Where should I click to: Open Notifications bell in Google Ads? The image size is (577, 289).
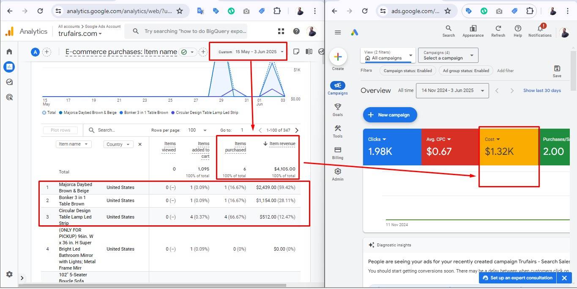[x=540, y=30]
